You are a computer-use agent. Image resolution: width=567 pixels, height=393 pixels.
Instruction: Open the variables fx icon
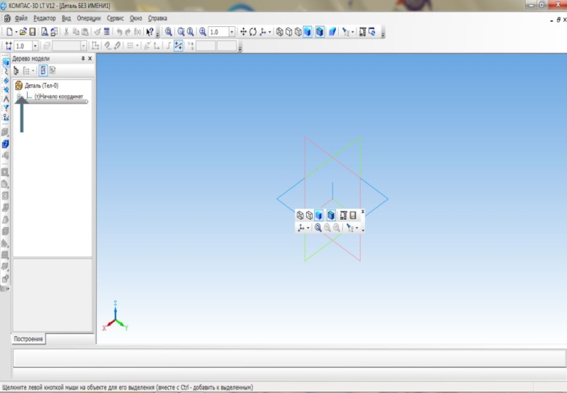pyautogui.click(x=137, y=32)
